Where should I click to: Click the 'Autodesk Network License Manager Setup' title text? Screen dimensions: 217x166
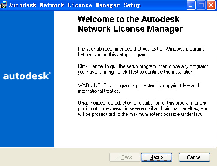75,5
